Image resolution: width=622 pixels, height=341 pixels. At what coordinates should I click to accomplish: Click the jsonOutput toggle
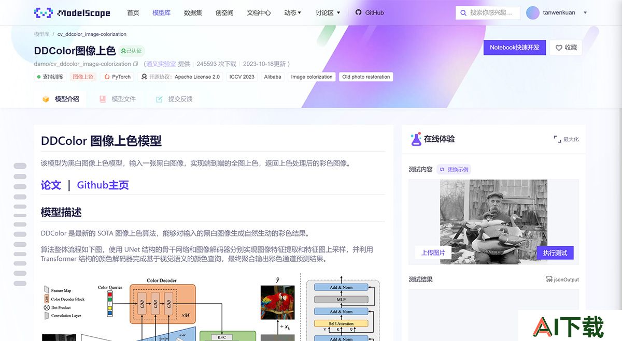click(x=562, y=279)
